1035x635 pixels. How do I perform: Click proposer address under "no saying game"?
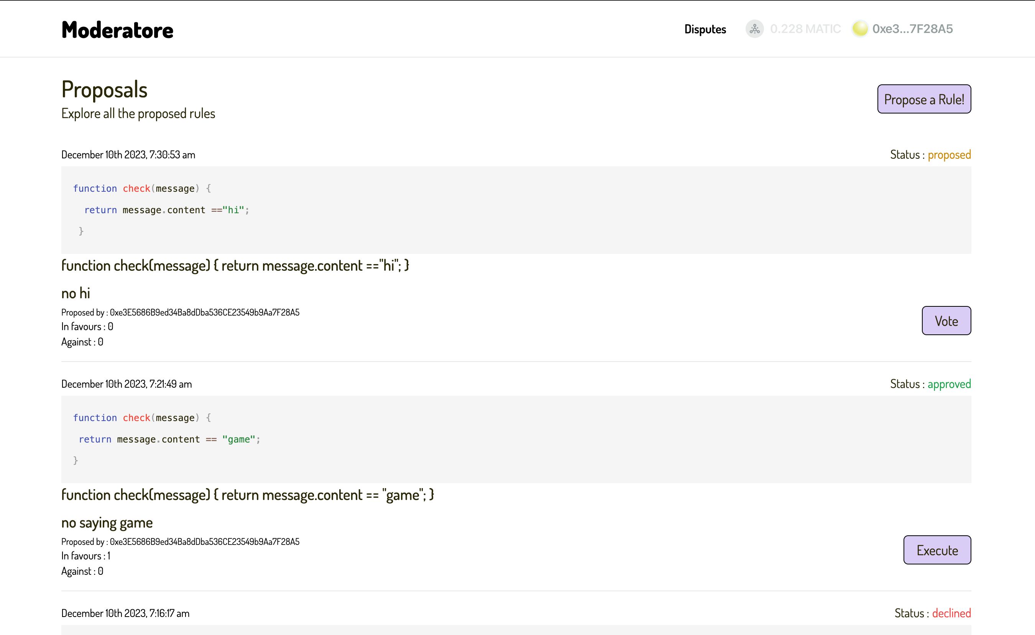tap(205, 542)
